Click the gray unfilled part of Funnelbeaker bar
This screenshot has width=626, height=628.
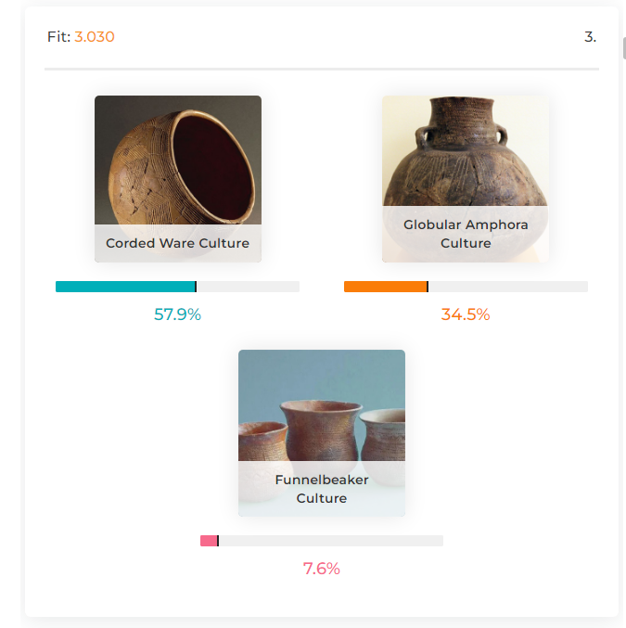tap(331, 541)
